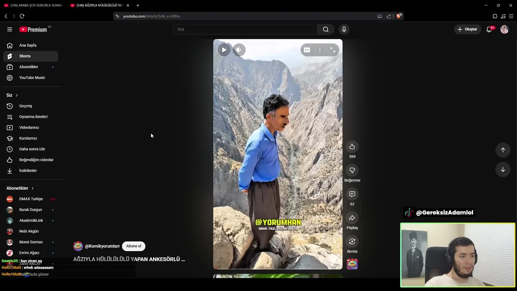Open AkademikLink channel subscription
The height and width of the screenshot is (291, 517).
click(x=31, y=220)
